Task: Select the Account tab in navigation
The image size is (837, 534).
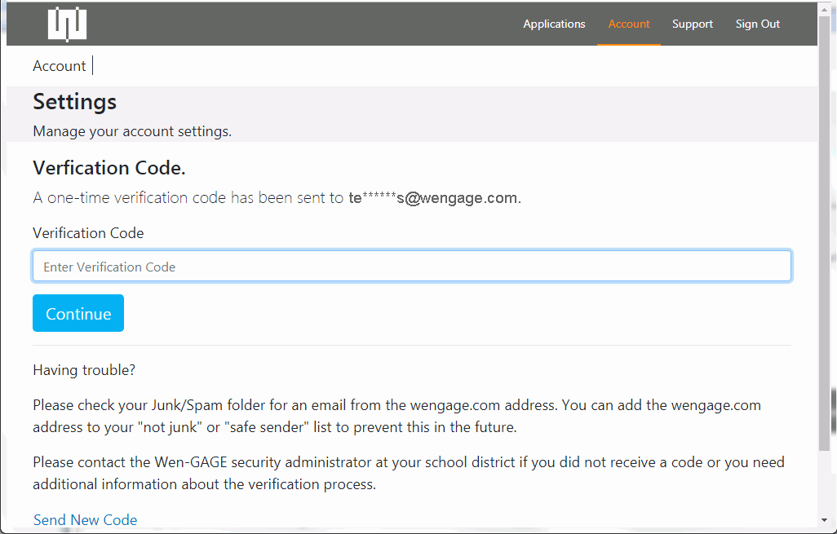Action: (629, 24)
